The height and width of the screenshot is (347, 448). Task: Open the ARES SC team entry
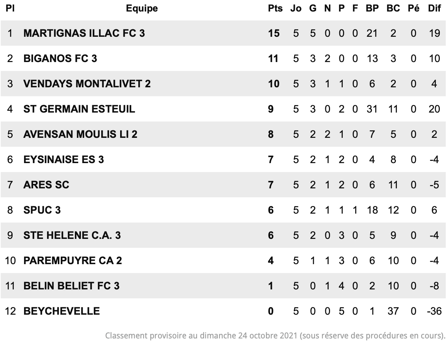46,185
